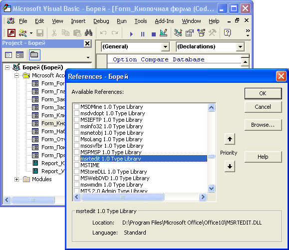Image resolution: width=289 pixels, height=250 pixels.
Task: Click the Copy toolbar icon
Action: coord(65,33)
